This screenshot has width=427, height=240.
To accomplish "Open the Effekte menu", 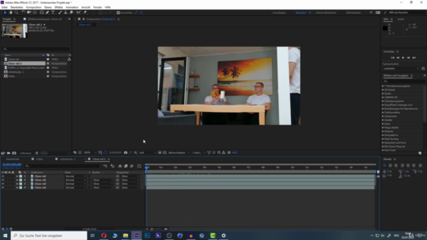I will point(59,7).
